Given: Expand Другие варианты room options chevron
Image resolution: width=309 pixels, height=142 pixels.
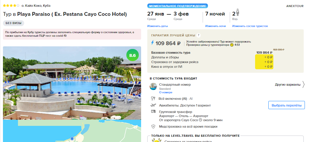Looking at the screenshot, I should click(303, 85).
